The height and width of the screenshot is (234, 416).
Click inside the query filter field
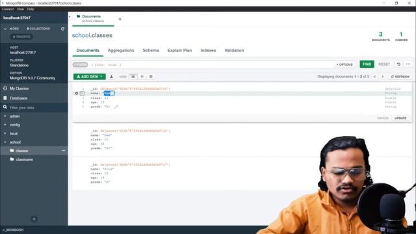coord(211,65)
